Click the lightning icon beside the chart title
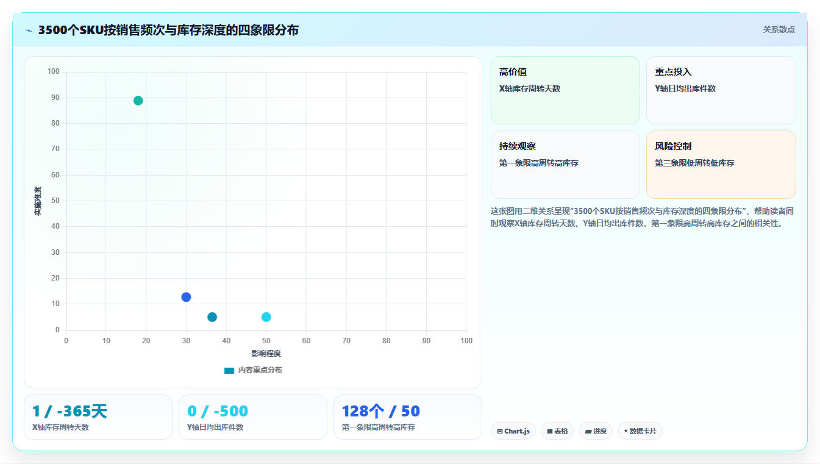Screen dimensions: 820x464 [x=29, y=30]
